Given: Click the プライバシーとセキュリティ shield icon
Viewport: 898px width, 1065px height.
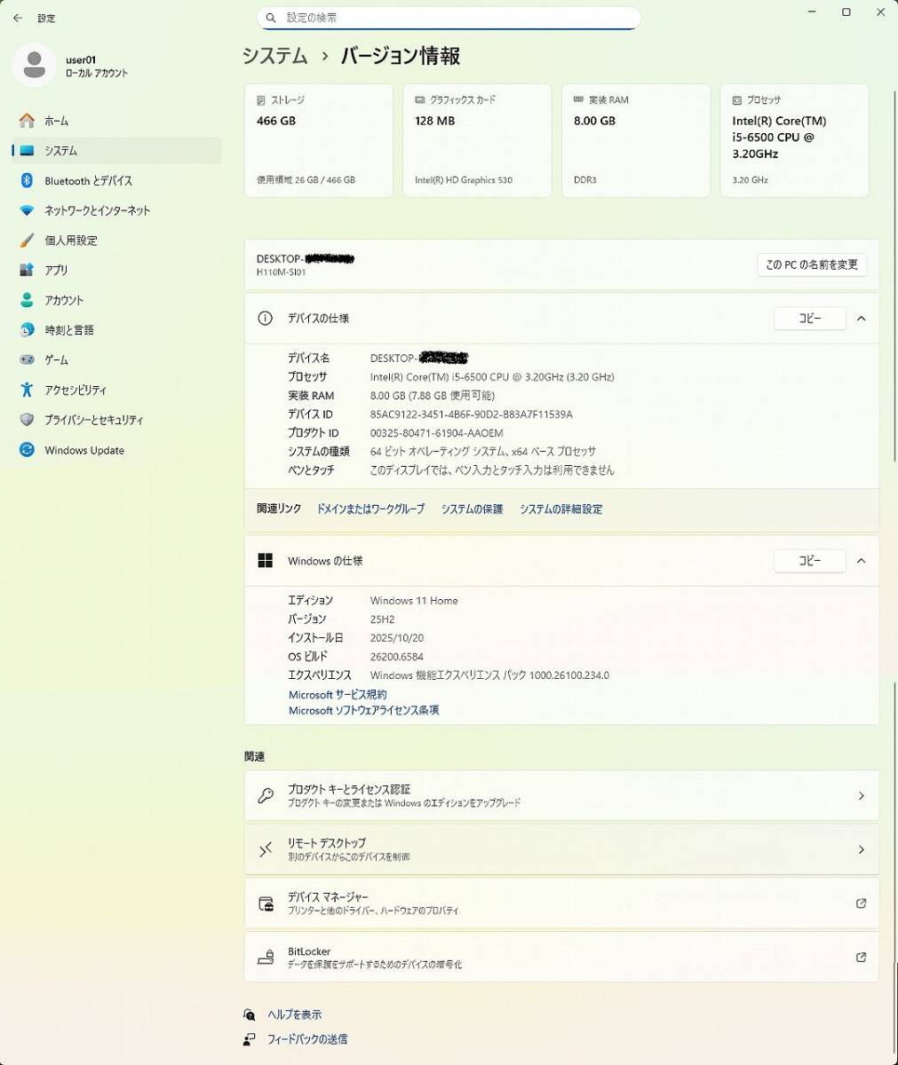Looking at the screenshot, I should (27, 420).
